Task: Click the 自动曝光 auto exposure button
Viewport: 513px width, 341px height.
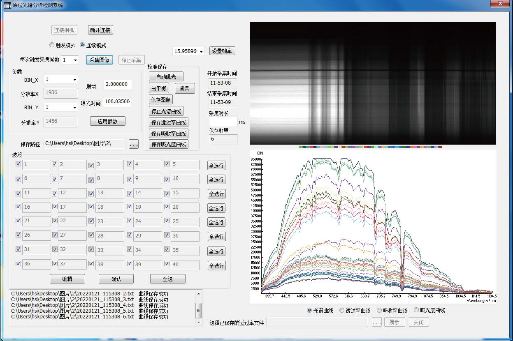Action: pyautogui.click(x=166, y=77)
